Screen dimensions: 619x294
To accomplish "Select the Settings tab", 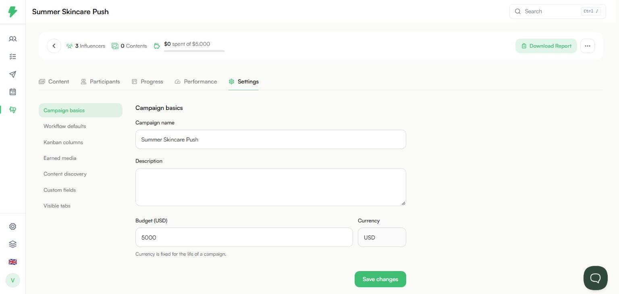I will [243, 81].
